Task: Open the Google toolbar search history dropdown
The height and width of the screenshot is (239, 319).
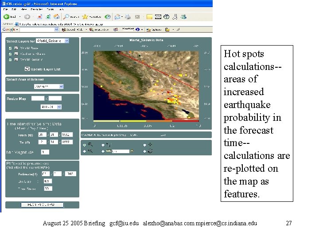Action: click(57, 30)
